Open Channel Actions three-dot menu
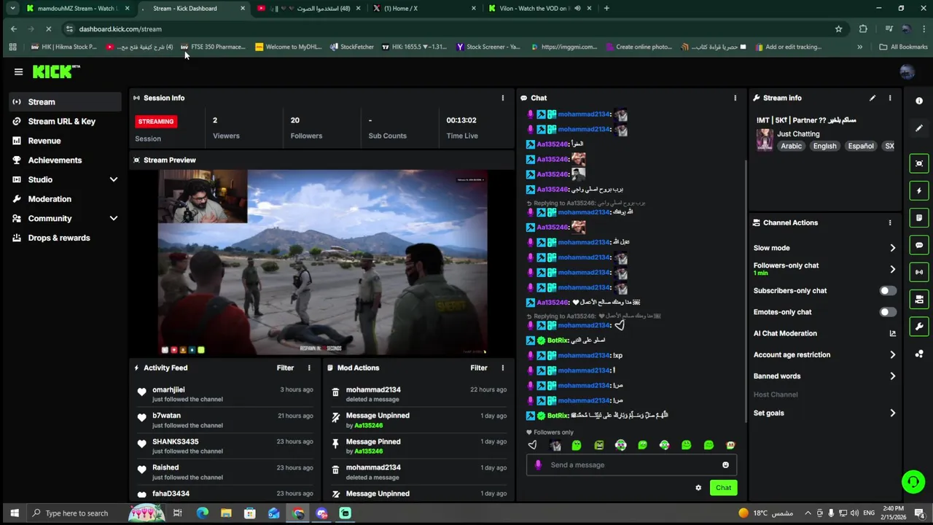The height and width of the screenshot is (525, 933). [889, 222]
